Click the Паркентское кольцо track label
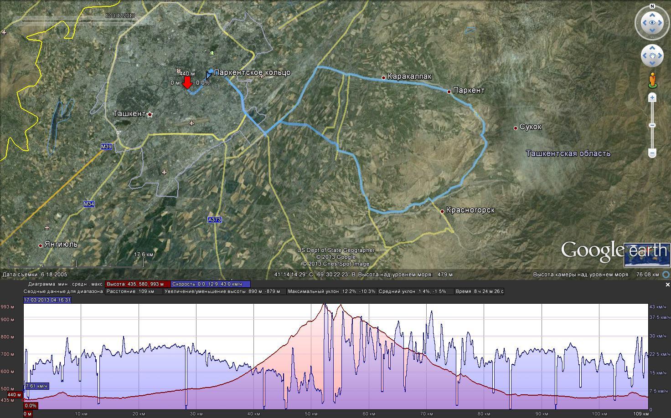Viewport: 671px width, 418px height. [252, 73]
